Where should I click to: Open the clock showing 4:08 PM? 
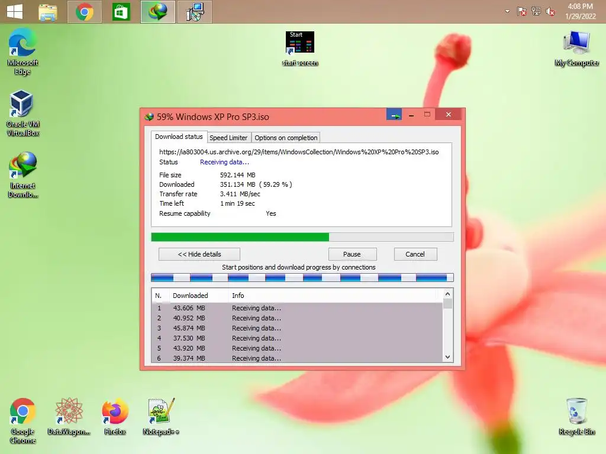[580, 12]
